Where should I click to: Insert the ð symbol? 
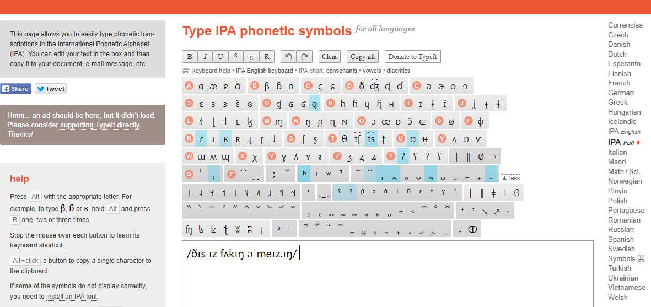[362, 86]
